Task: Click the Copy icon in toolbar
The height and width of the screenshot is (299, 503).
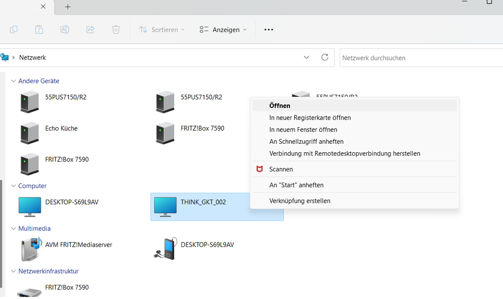Action: pyautogui.click(x=14, y=30)
